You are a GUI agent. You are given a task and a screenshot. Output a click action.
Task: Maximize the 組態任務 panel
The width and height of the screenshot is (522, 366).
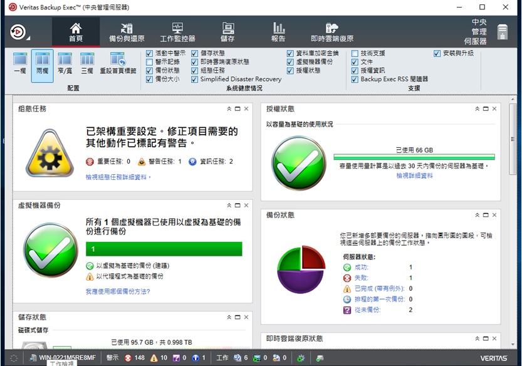[x=238, y=109]
